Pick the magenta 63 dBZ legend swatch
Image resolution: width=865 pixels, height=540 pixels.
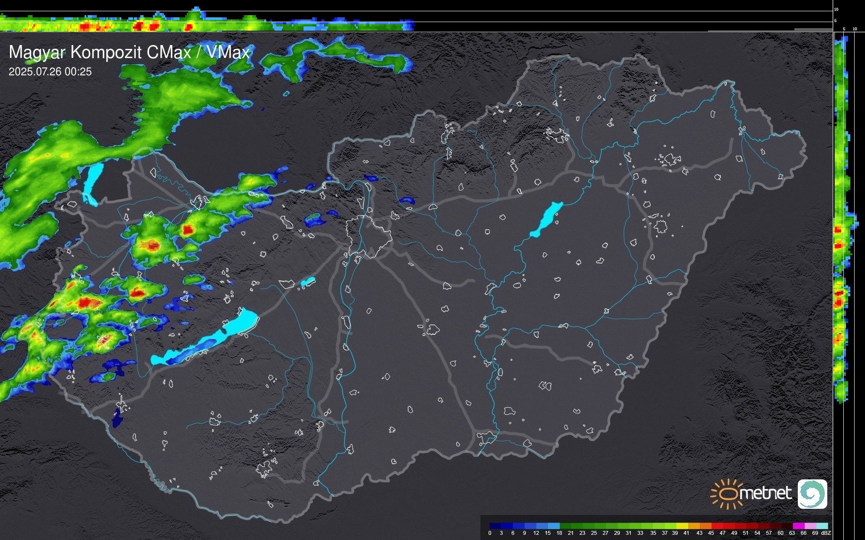point(798,526)
